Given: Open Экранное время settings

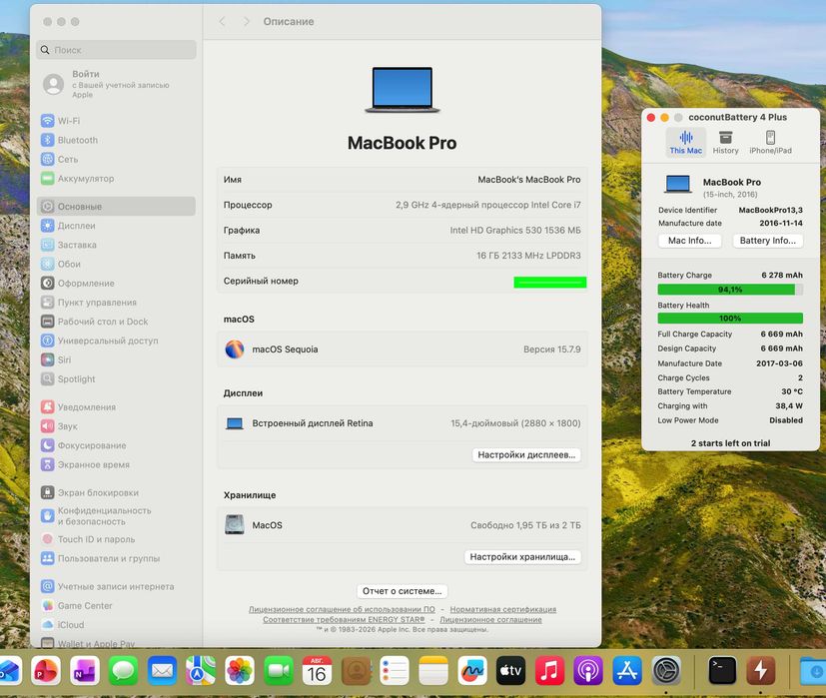Looking at the screenshot, I should [x=117, y=464].
